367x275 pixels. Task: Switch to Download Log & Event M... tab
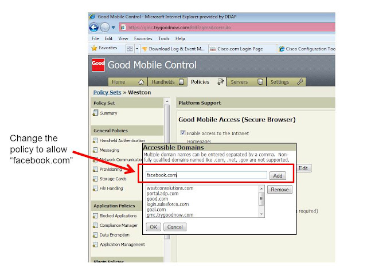point(174,49)
